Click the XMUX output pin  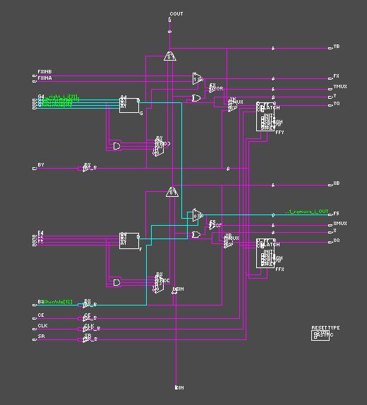coord(330,225)
